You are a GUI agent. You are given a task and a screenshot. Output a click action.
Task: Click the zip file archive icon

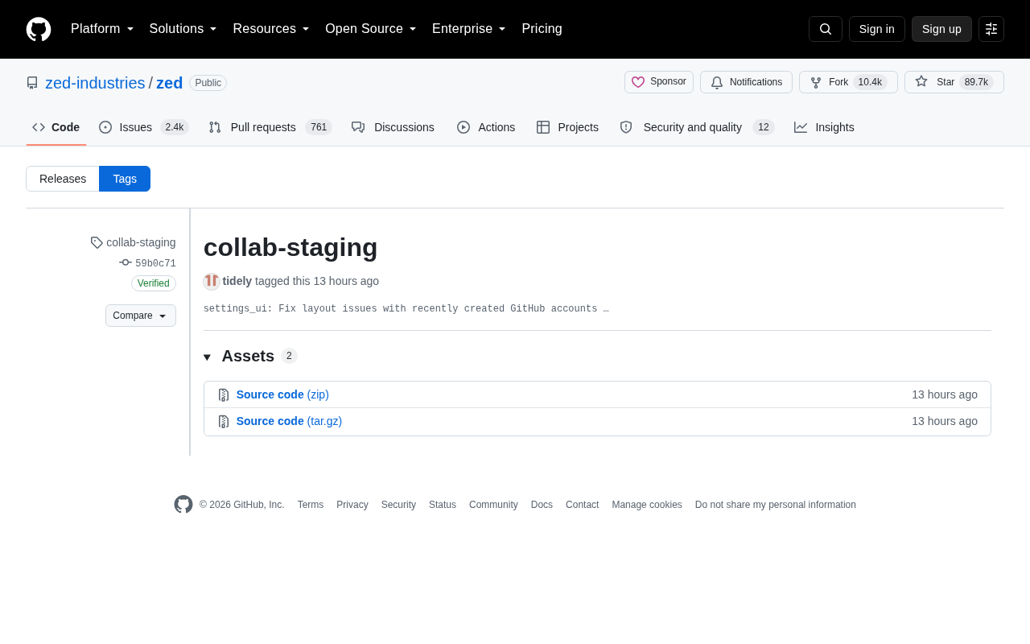coord(224,395)
